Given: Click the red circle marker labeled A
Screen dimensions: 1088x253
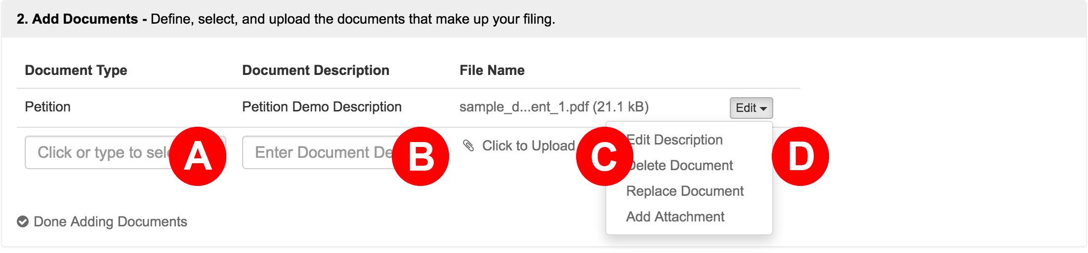Looking at the screenshot, I should coord(198,156).
